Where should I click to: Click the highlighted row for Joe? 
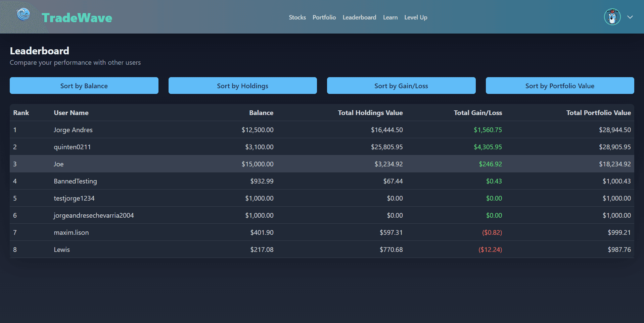(x=58, y=164)
